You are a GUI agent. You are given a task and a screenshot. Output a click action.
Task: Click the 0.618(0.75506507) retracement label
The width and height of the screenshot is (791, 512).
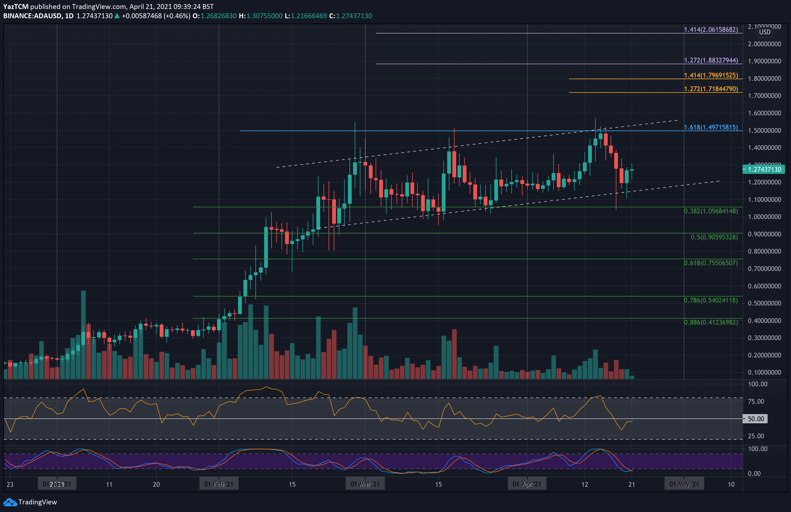[711, 263]
